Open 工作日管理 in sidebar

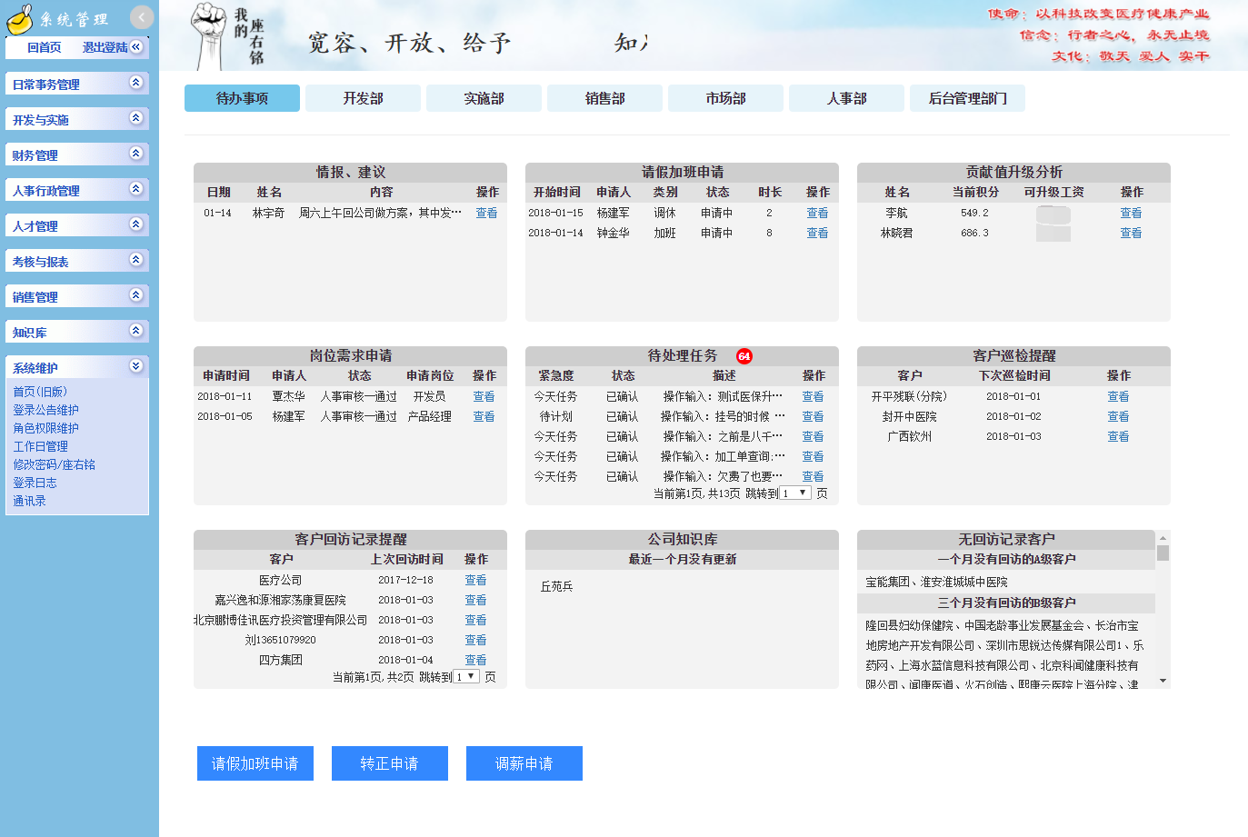point(40,446)
